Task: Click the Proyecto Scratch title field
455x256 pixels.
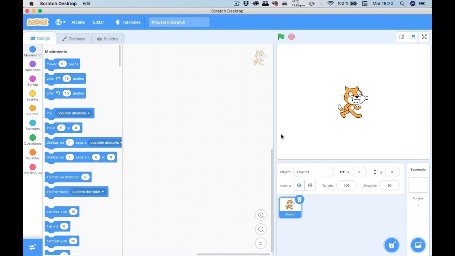Action: coord(179,22)
